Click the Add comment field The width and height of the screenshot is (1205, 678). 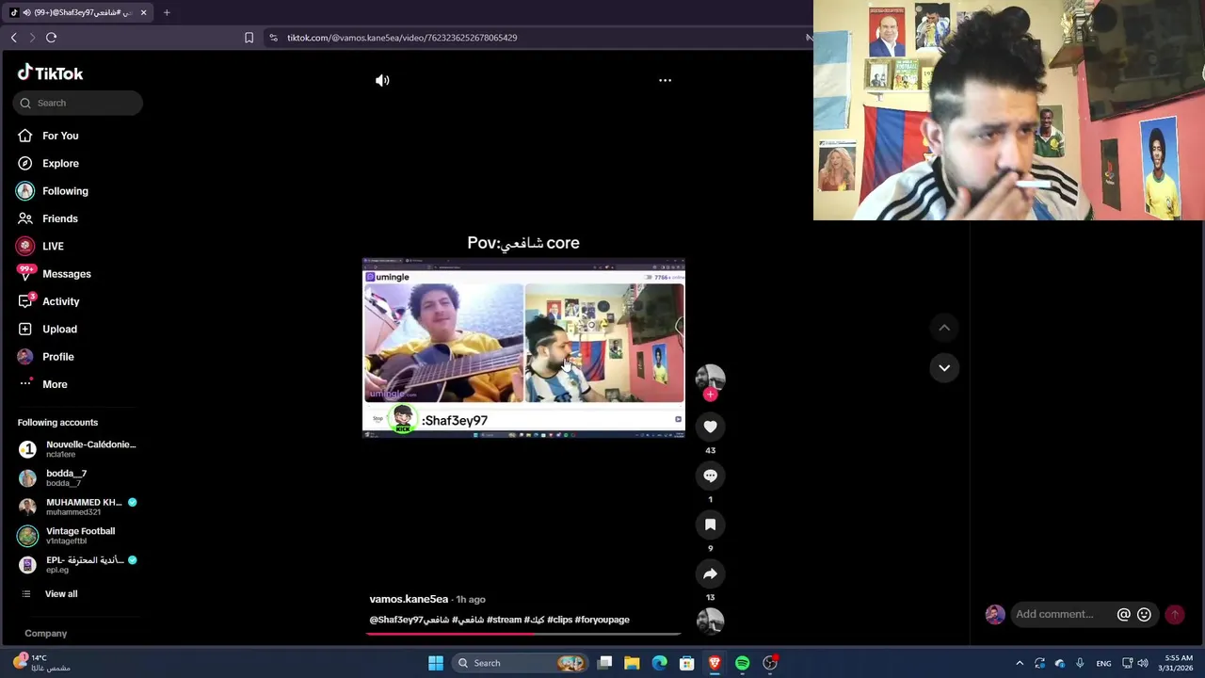click(1054, 614)
